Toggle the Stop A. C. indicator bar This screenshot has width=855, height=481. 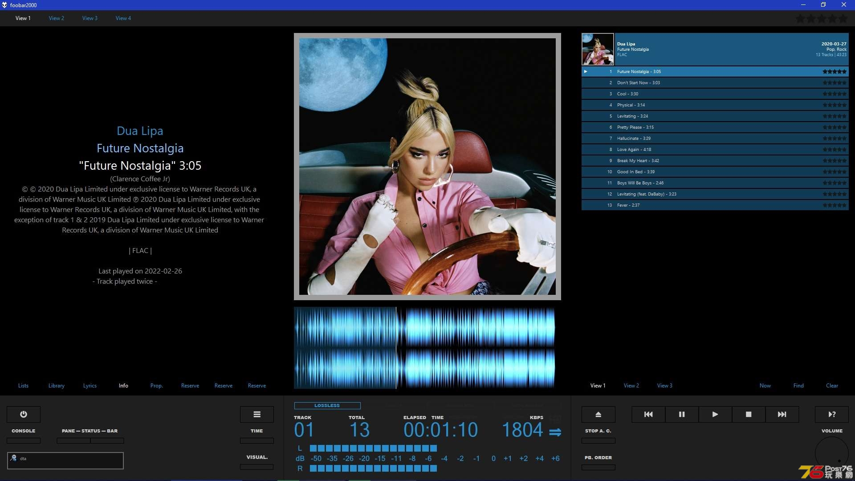pyautogui.click(x=598, y=440)
